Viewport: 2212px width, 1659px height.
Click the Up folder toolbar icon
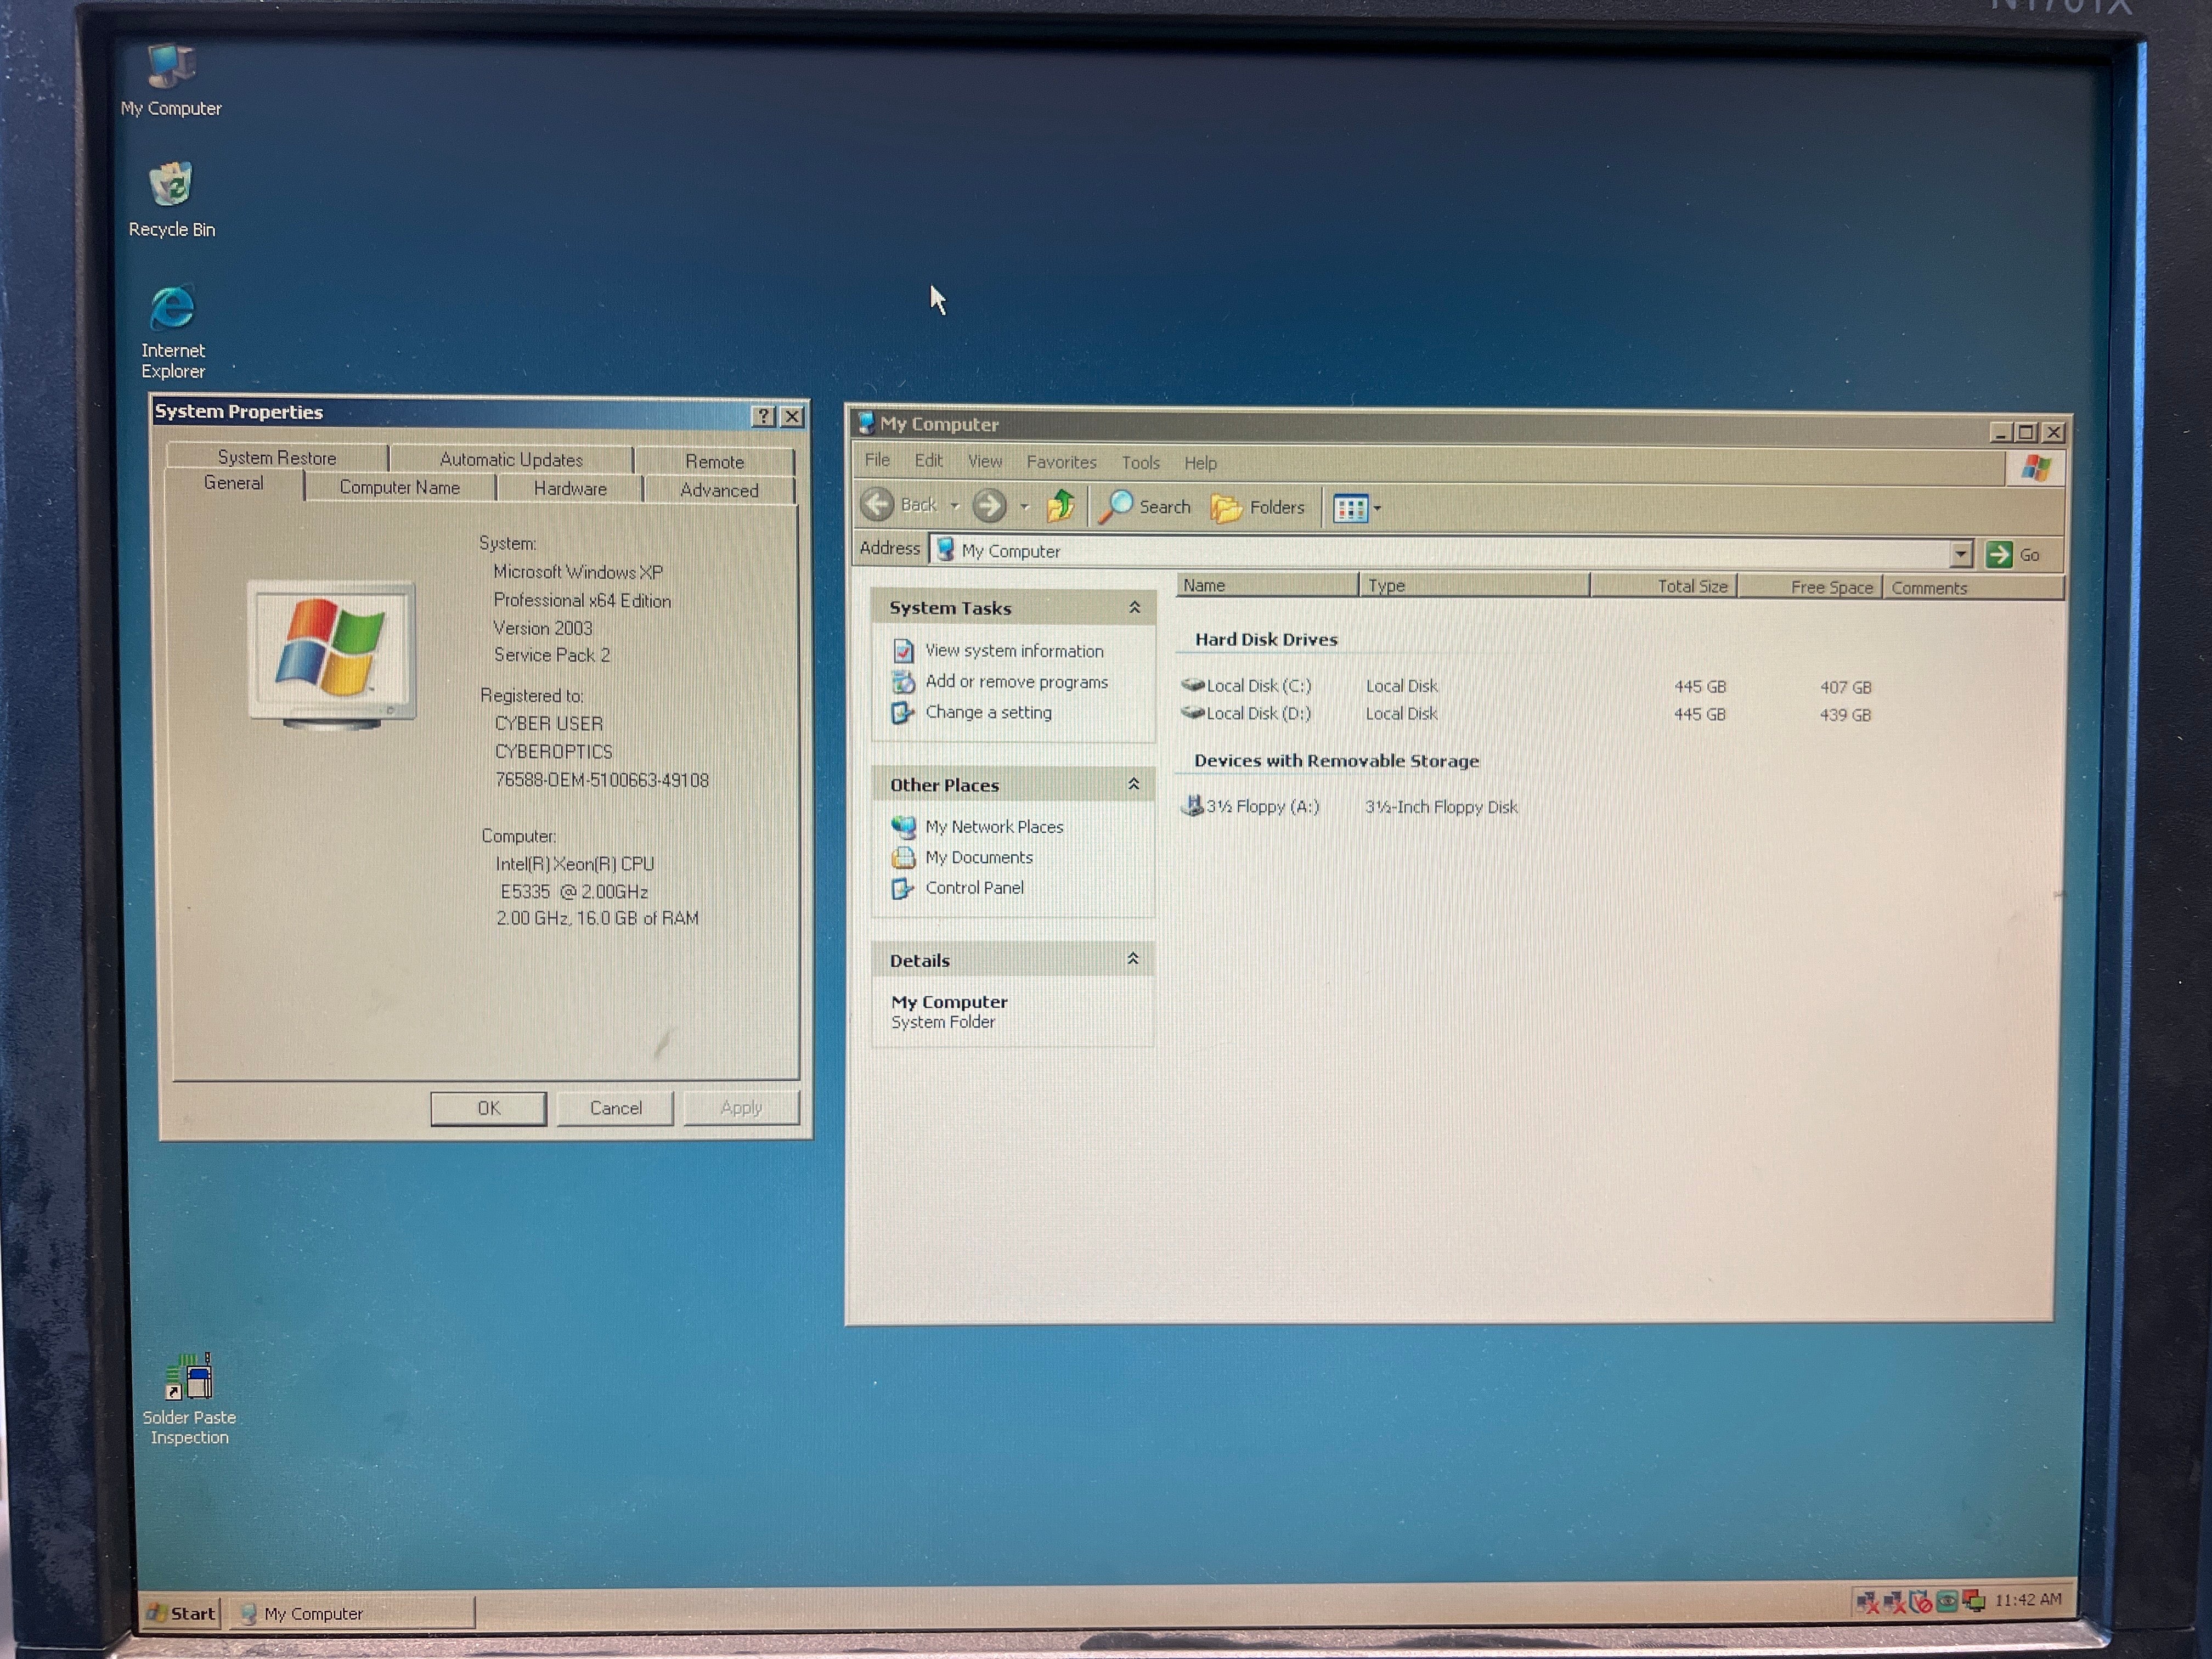point(1060,506)
